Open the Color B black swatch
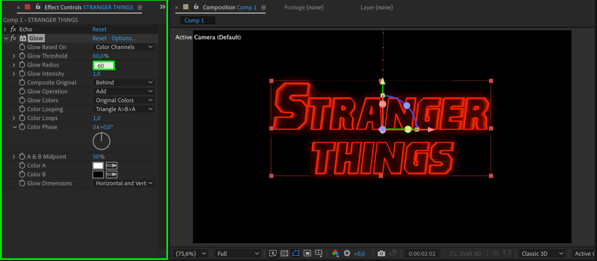Image resolution: width=597 pixels, height=261 pixels. pyautogui.click(x=98, y=174)
